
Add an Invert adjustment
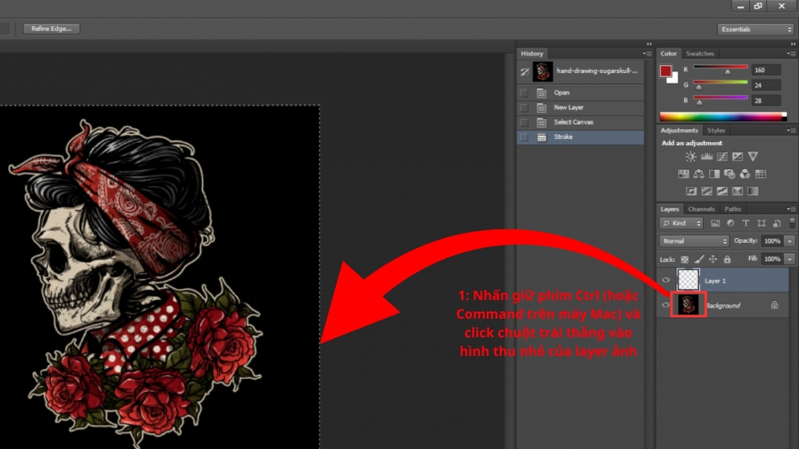[691, 192]
